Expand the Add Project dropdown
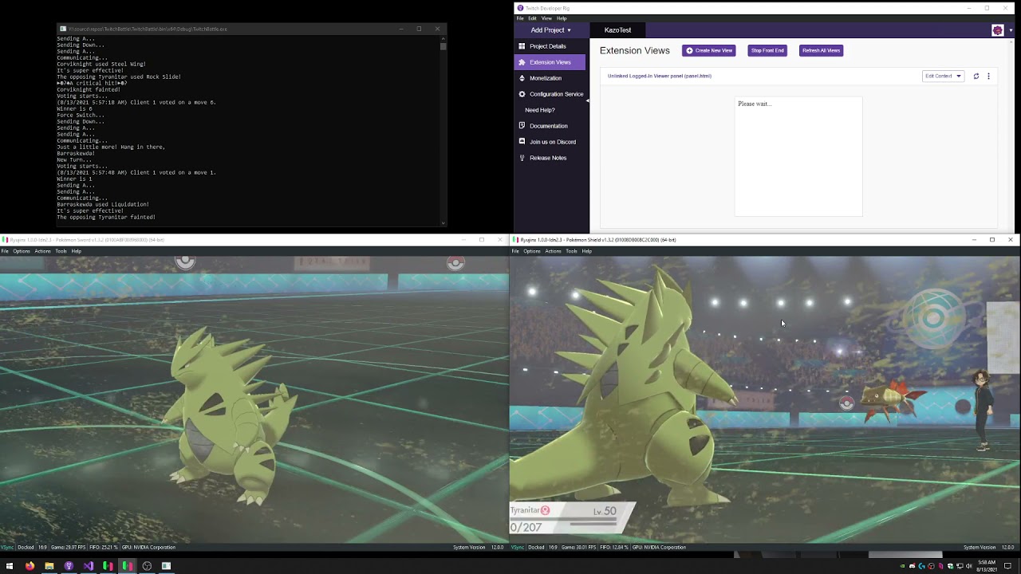The height and width of the screenshot is (574, 1021). pos(551,30)
